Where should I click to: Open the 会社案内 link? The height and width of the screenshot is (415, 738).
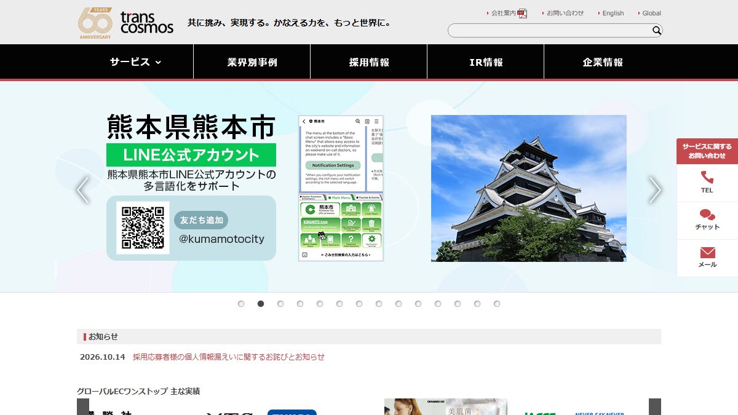click(503, 13)
